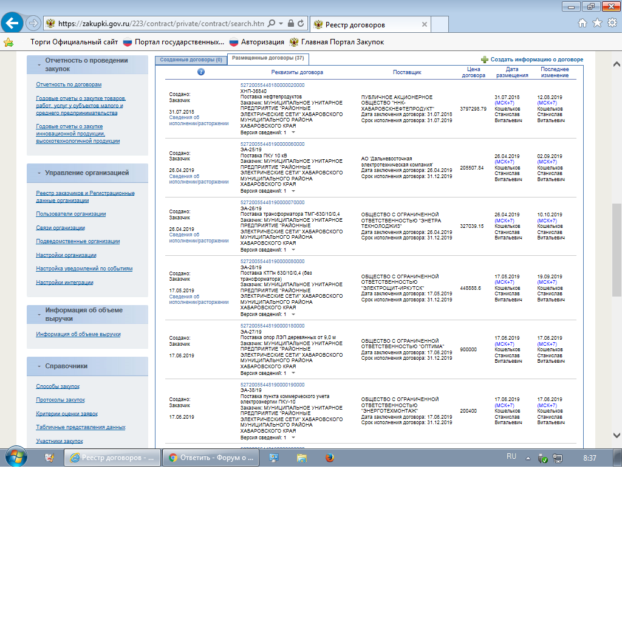Viewport: 622px width, 632px height.
Task: Open Firefox from the taskbar
Action: coord(329,458)
